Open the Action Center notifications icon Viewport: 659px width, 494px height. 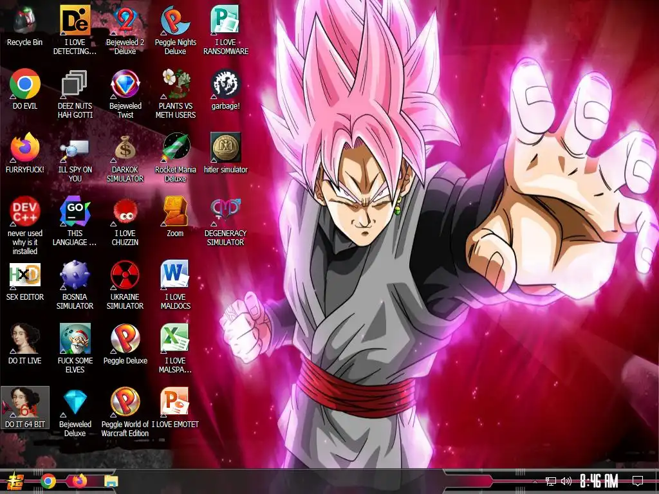point(638,481)
